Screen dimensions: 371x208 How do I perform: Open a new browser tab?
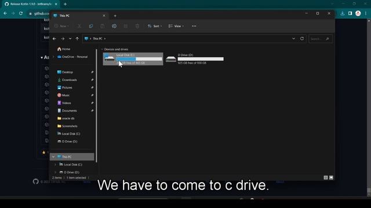coord(65,4)
